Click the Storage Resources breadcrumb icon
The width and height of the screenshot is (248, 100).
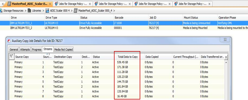(x=1, y=11)
